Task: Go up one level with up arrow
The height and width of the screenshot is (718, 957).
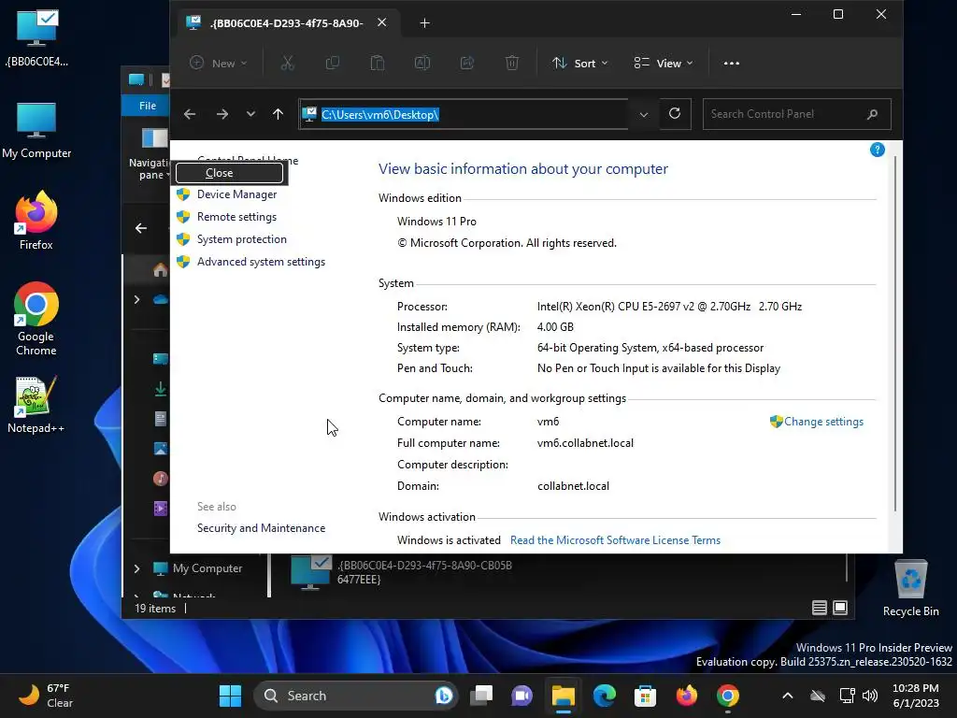Action: point(278,114)
